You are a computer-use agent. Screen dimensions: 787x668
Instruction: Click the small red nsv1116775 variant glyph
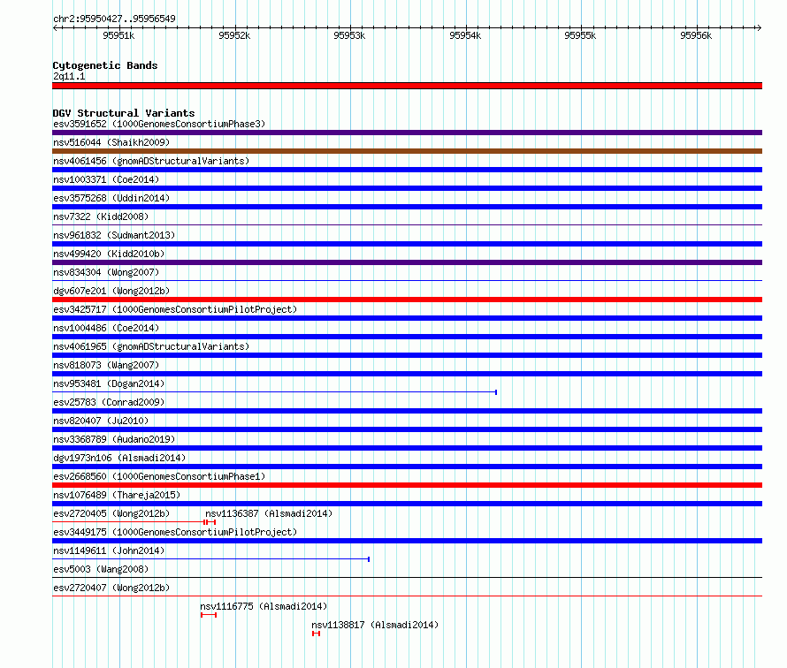coord(209,615)
